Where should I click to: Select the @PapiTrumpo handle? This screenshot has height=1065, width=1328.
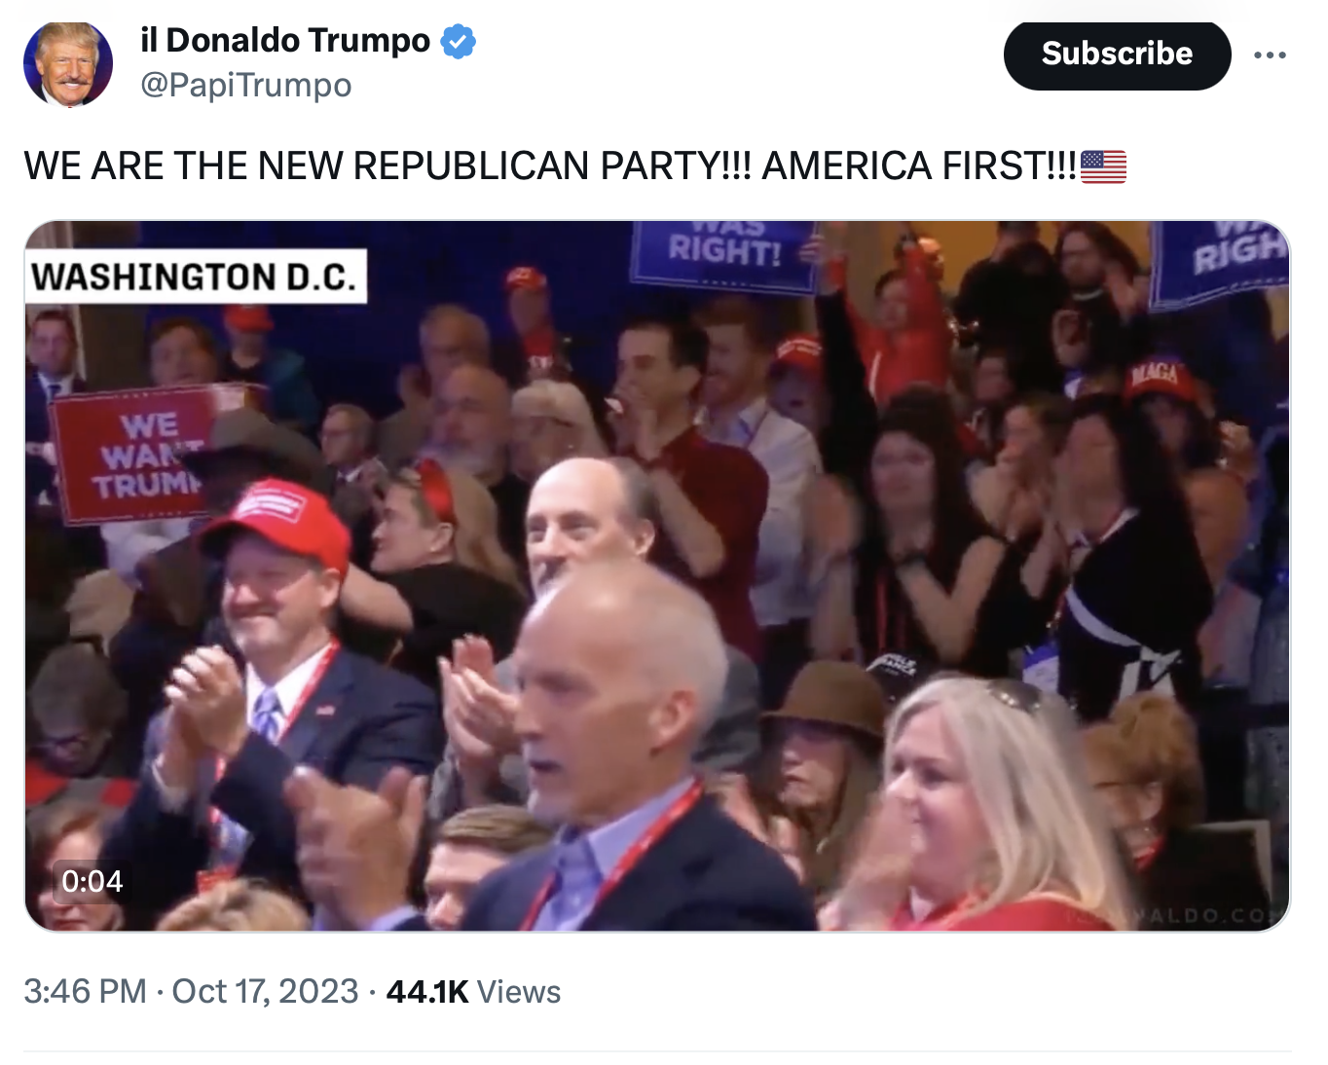(246, 86)
